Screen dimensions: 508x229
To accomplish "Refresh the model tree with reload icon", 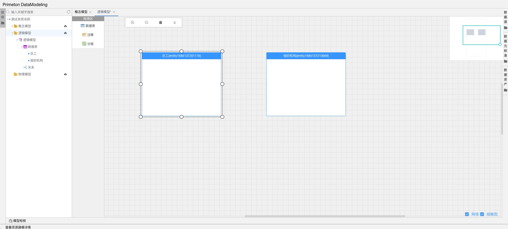I will (69, 12).
